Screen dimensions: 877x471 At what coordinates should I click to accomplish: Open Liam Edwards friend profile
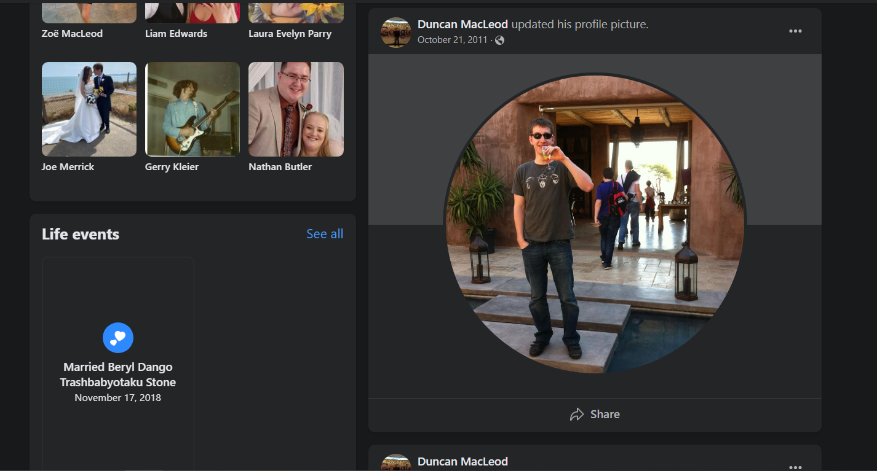point(177,34)
